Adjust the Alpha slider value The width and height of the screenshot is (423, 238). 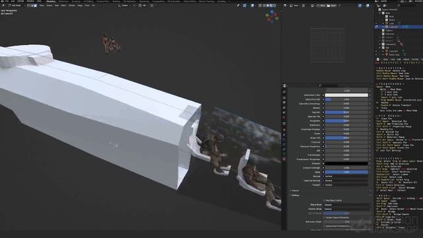[x=346, y=172]
